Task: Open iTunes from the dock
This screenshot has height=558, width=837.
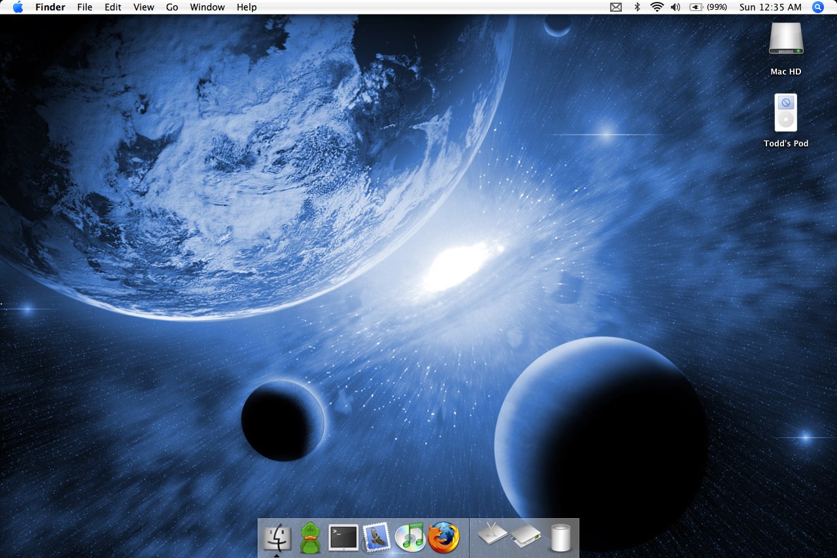Action: 410,537
